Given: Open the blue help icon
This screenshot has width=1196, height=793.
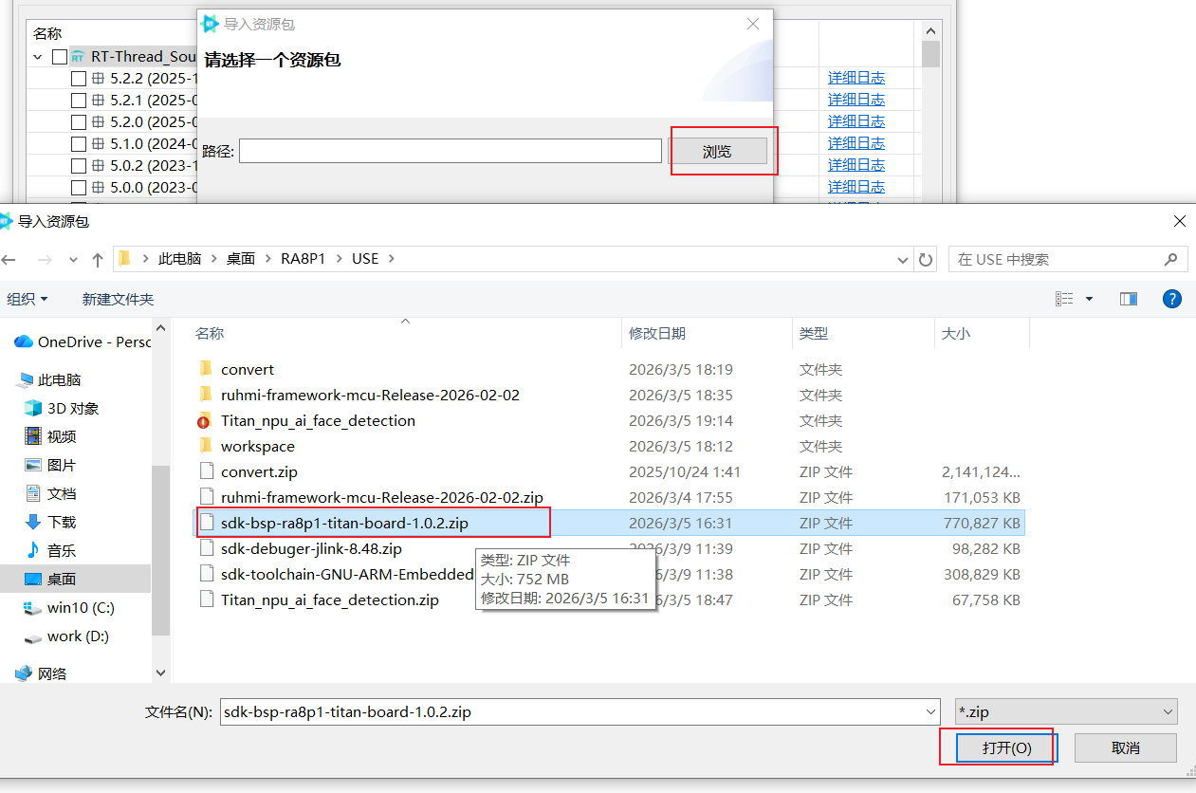Looking at the screenshot, I should (x=1172, y=299).
